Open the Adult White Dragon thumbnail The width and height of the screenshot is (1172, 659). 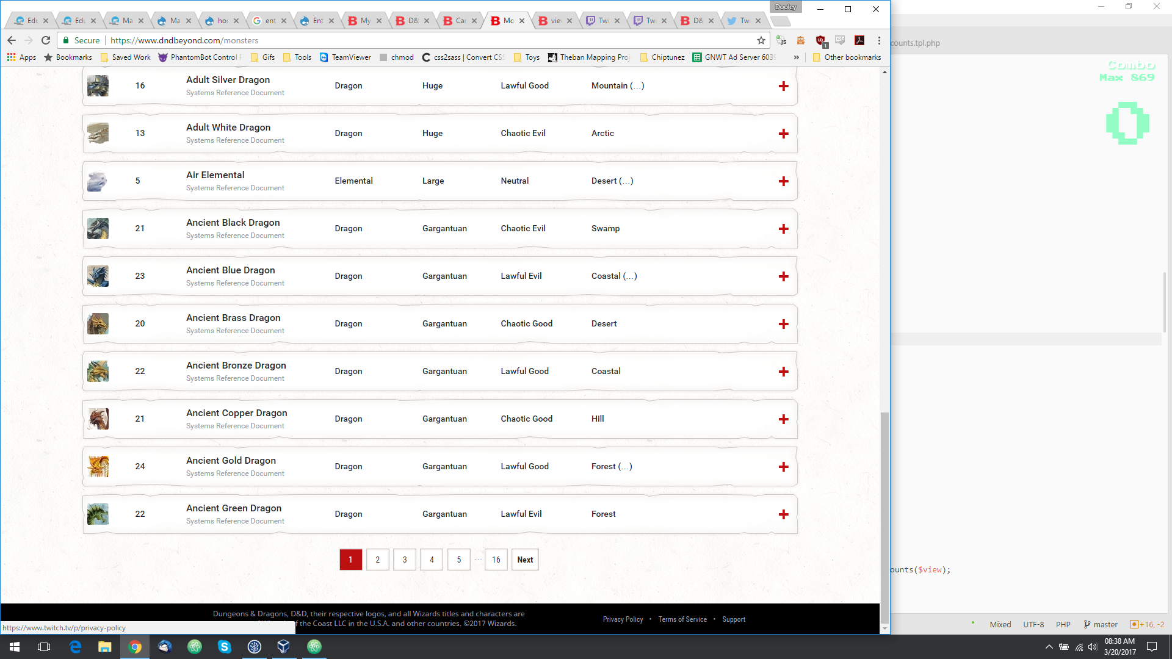(x=98, y=133)
